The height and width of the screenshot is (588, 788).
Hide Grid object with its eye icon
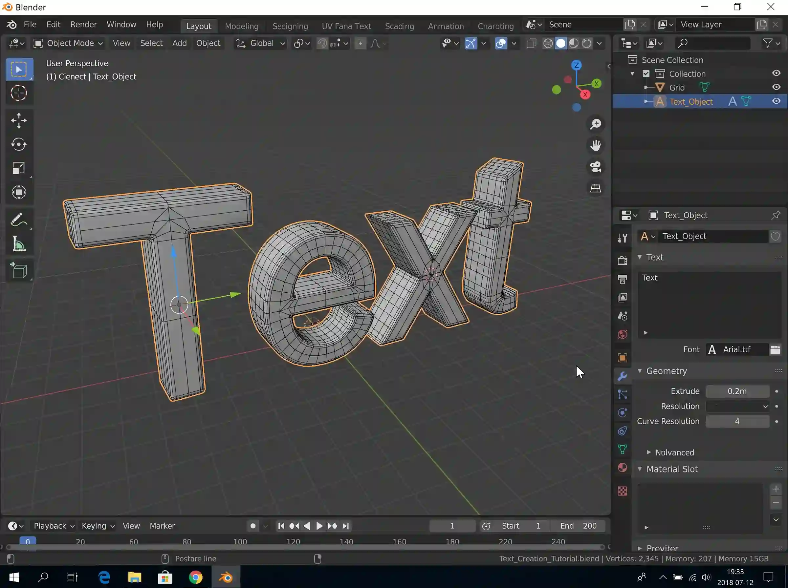[777, 87]
